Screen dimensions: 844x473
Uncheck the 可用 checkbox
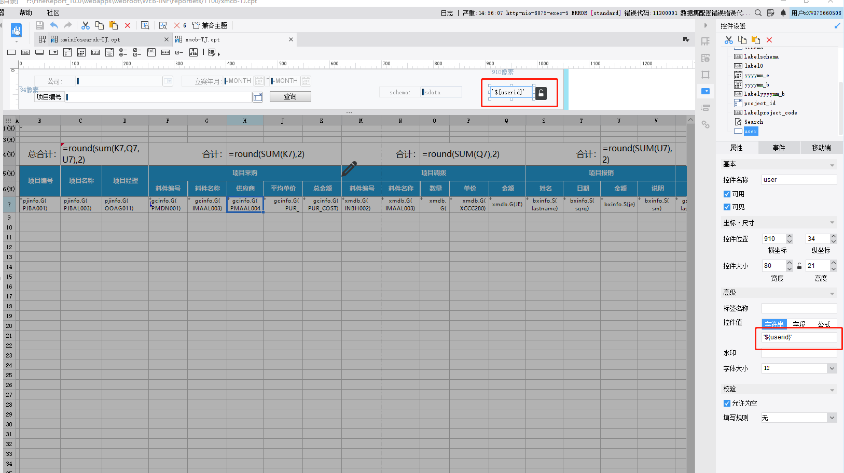(x=727, y=194)
